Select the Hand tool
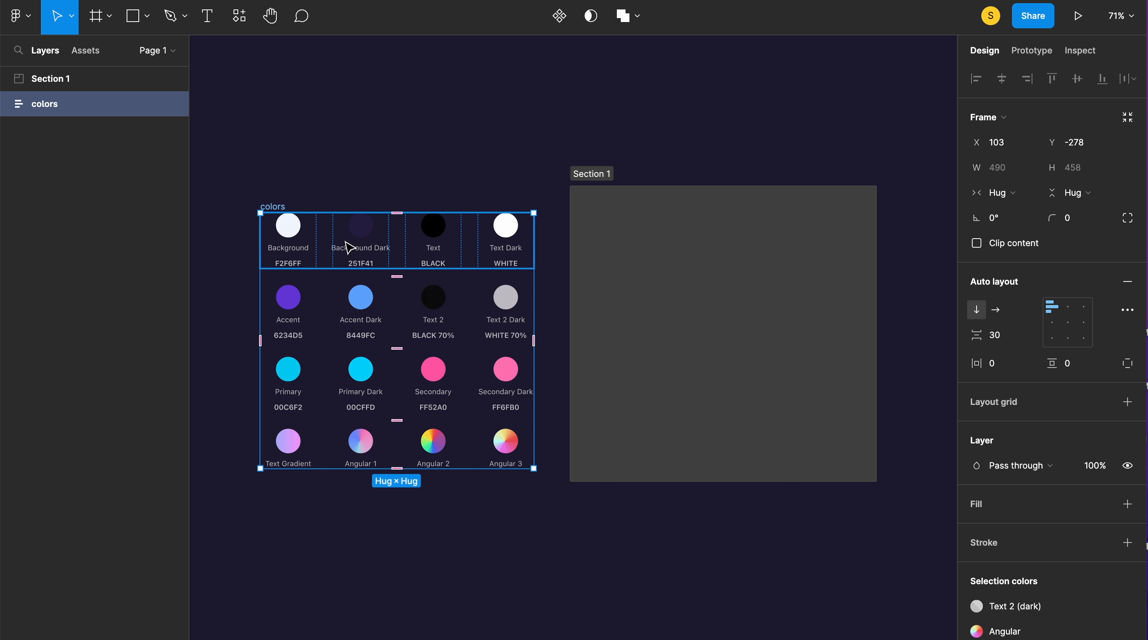 tap(270, 16)
